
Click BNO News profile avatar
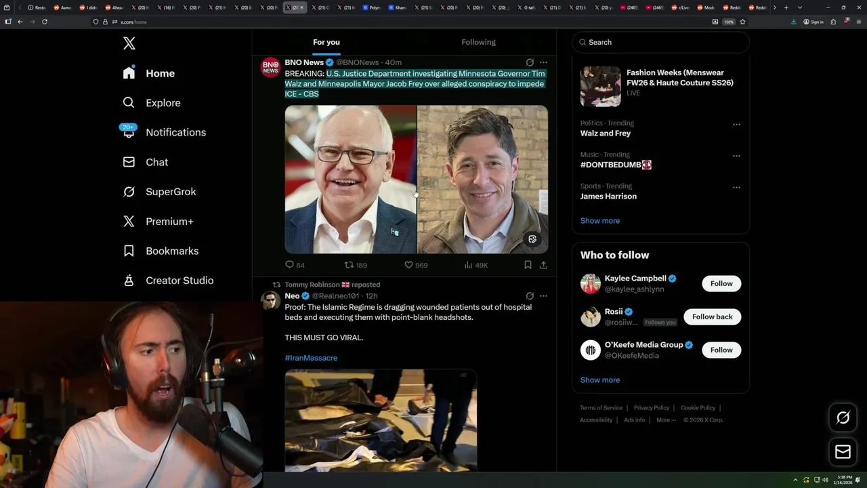(x=271, y=67)
